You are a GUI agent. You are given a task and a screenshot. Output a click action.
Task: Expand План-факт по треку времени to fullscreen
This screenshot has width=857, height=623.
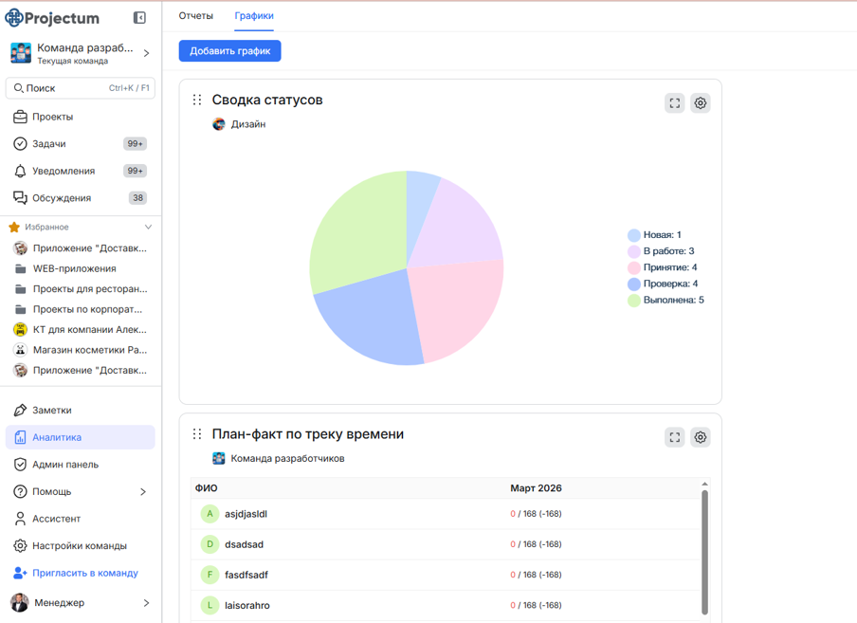pyautogui.click(x=675, y=437)
